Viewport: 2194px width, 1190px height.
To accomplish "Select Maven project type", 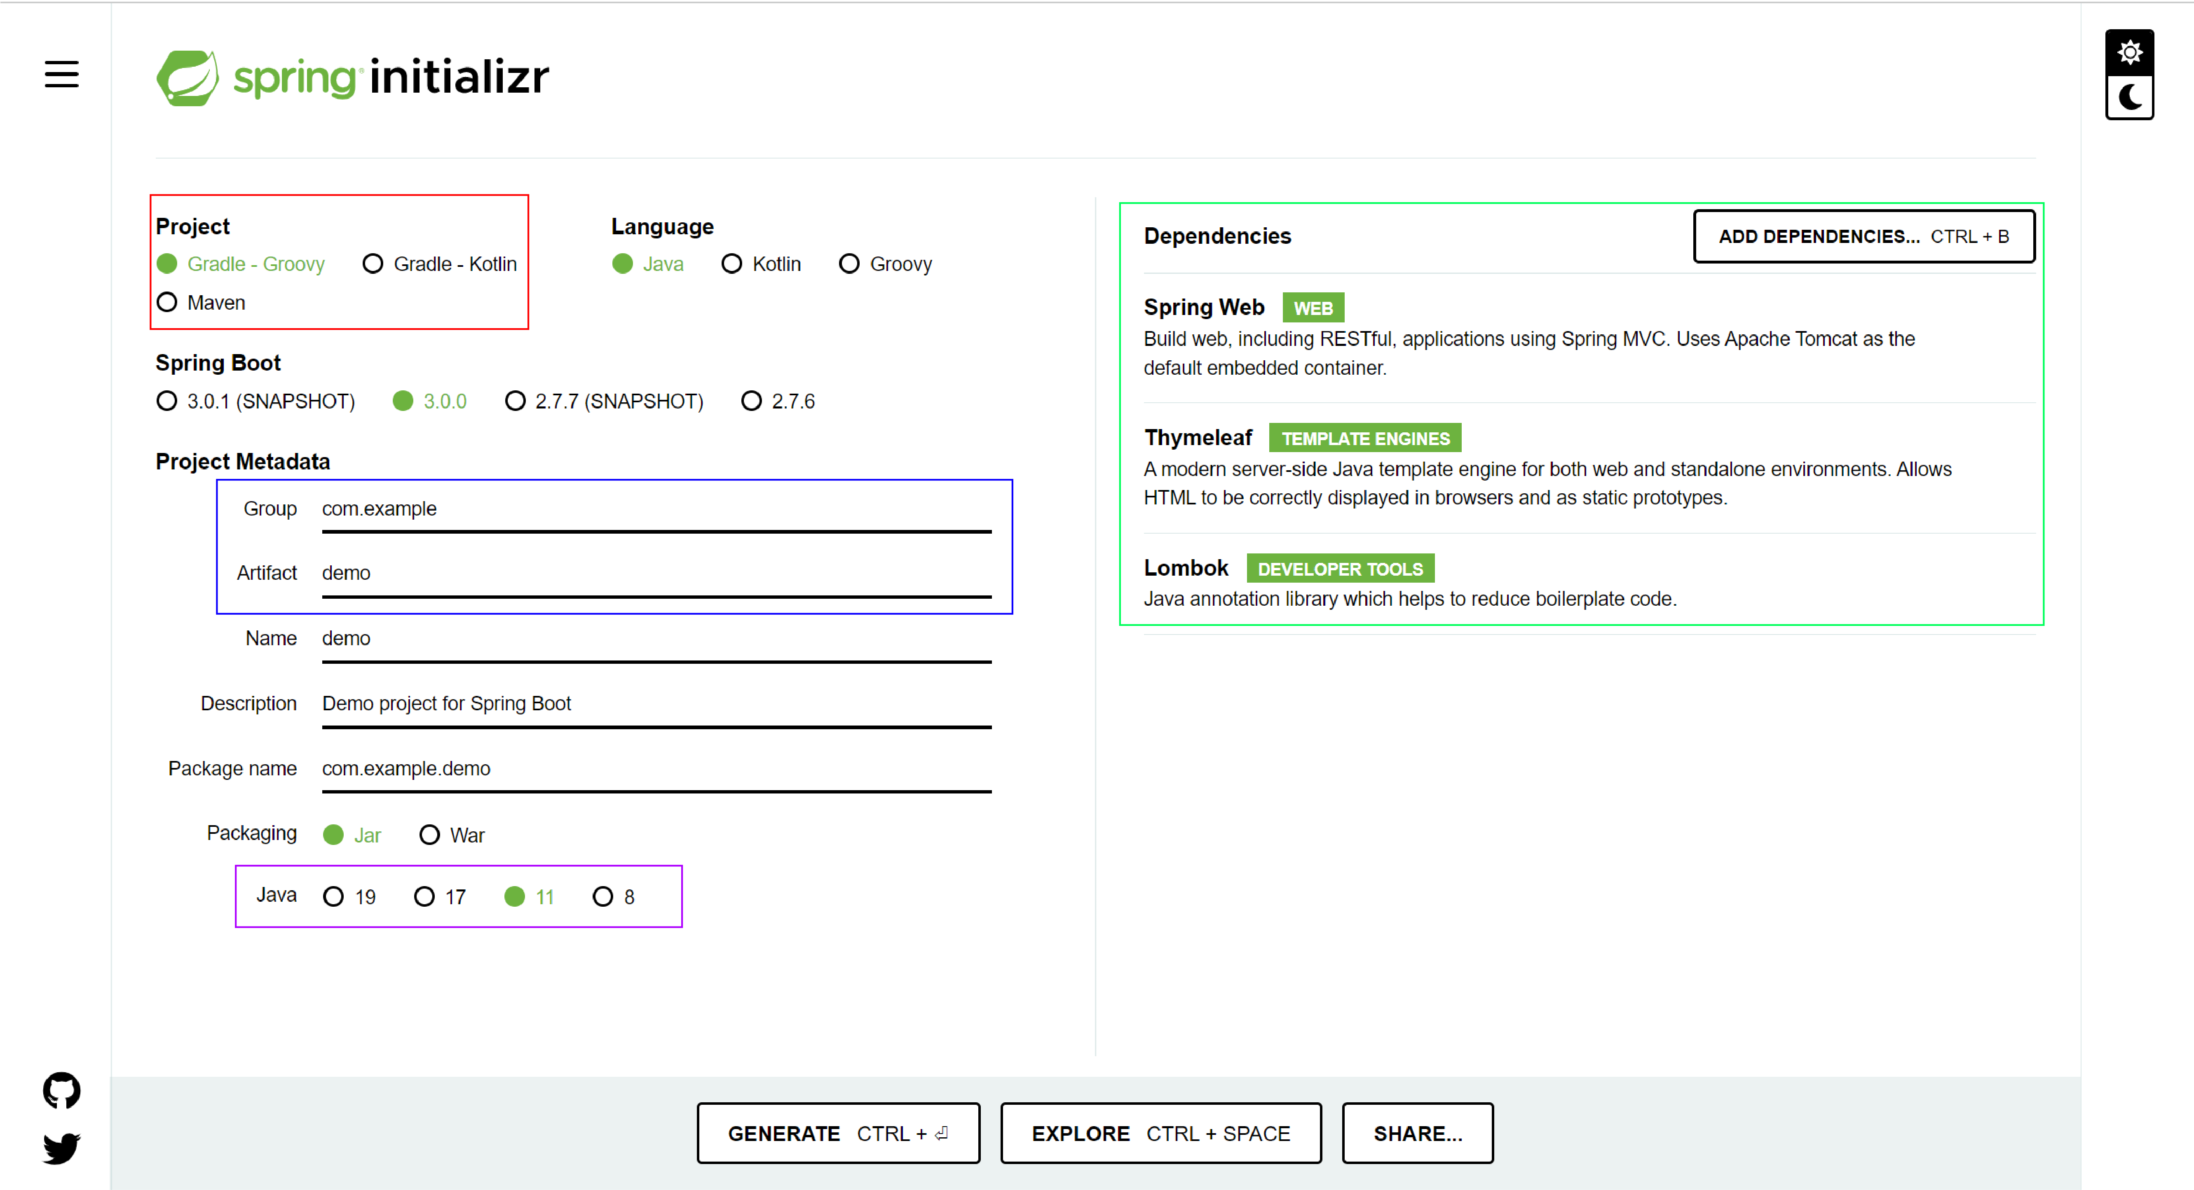I will (x=168, y=302).
